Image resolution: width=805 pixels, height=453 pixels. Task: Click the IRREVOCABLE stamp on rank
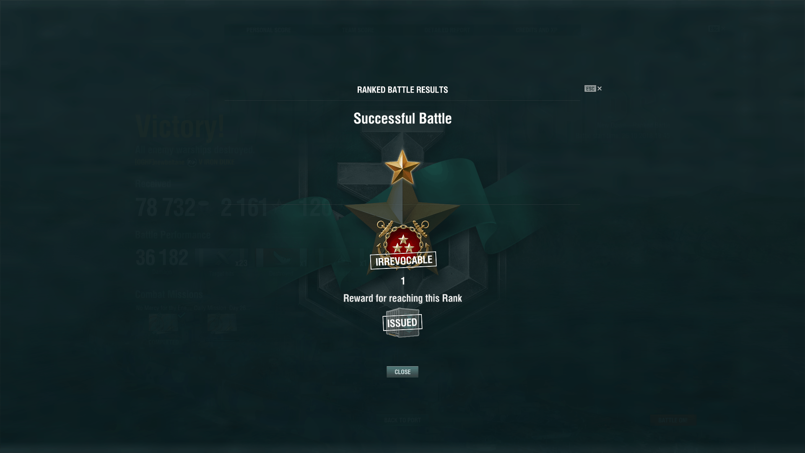(x=403, y=260)
